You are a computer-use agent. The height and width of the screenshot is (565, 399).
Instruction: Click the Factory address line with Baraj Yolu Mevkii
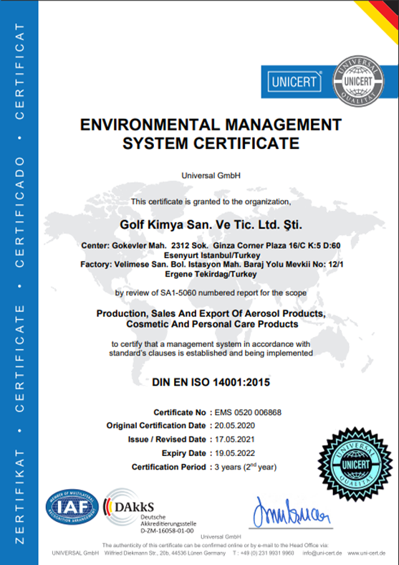coord(212,265)
